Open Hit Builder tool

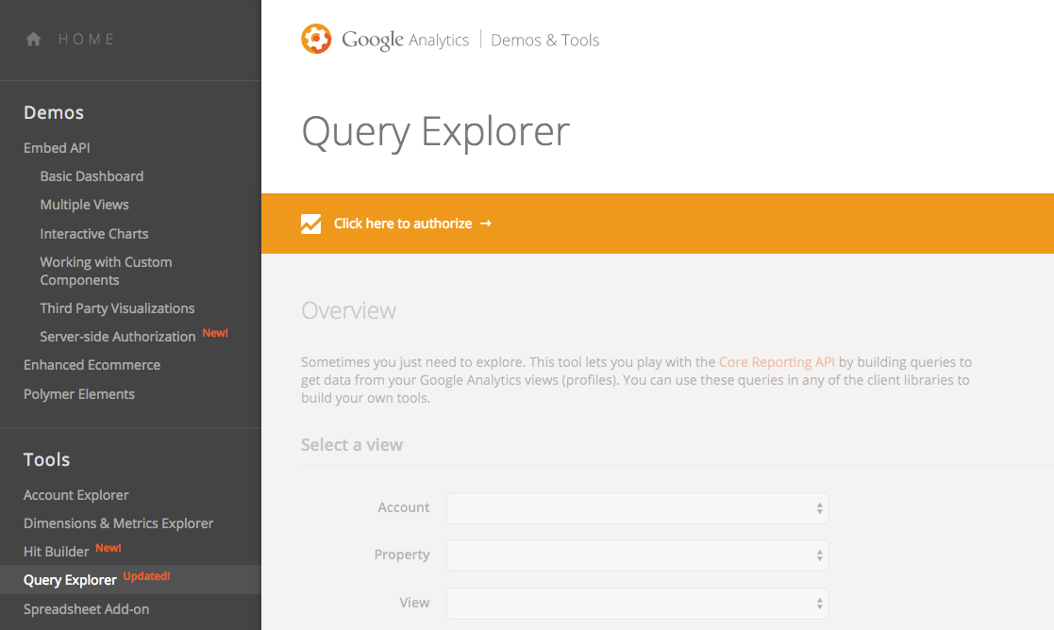coord(56,552)
